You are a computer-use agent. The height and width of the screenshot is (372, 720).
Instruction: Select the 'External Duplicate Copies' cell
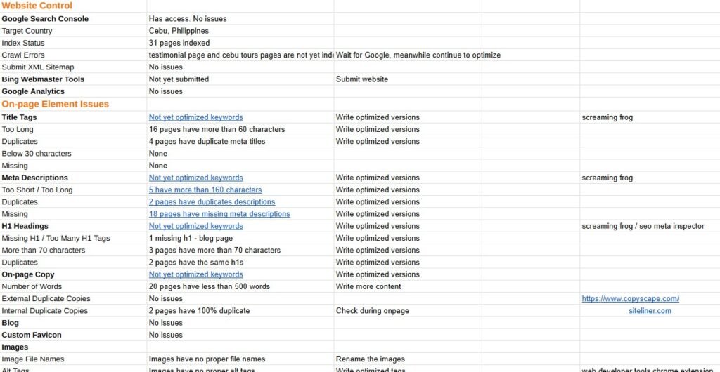(73, 299)
